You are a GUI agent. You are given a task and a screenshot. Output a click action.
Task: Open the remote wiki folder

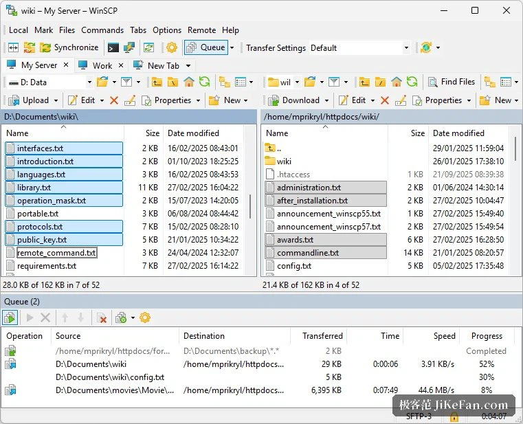click(284, 161)
